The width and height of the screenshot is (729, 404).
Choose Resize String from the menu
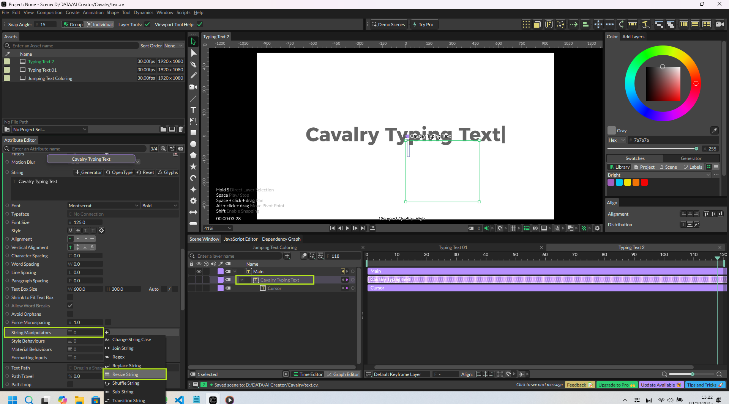pyautogui.click(x=125, y=374)
